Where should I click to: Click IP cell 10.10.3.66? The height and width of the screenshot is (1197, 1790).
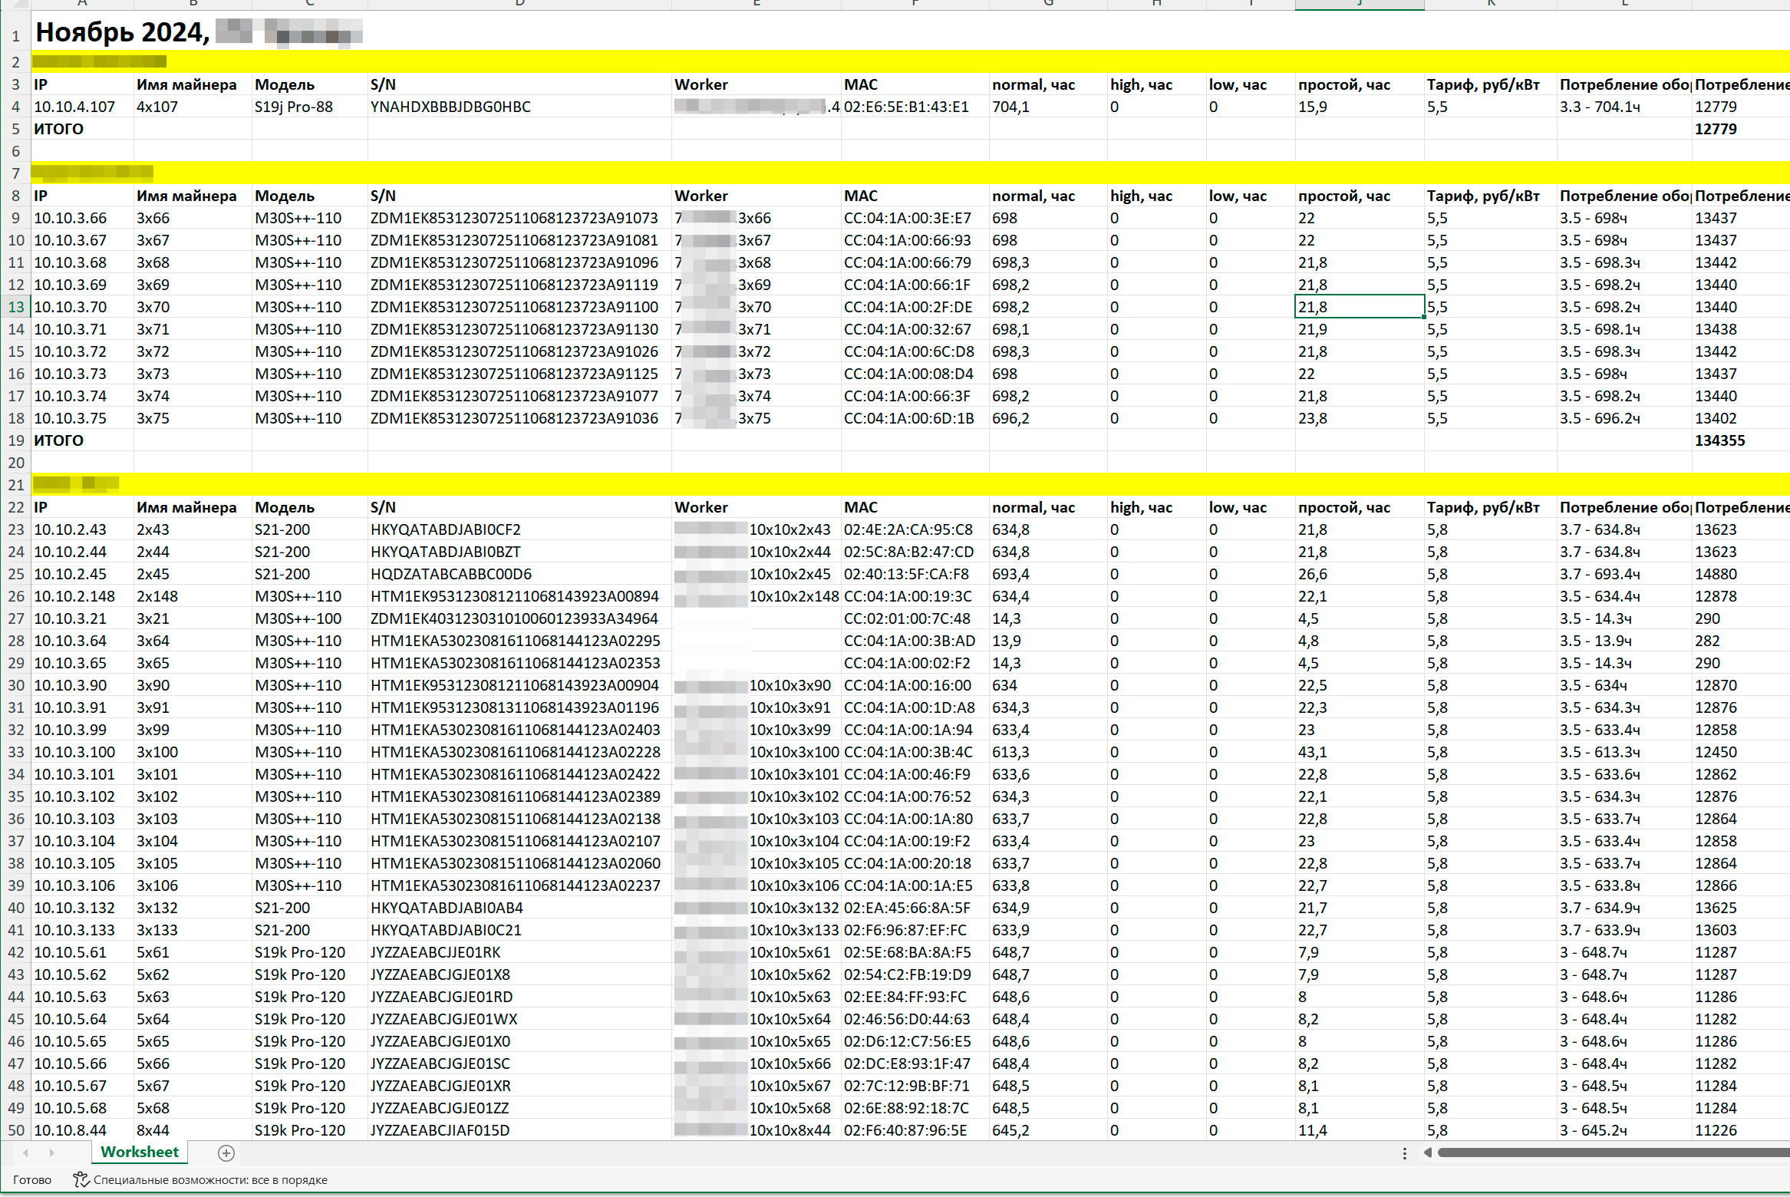[x=82, y=218]
